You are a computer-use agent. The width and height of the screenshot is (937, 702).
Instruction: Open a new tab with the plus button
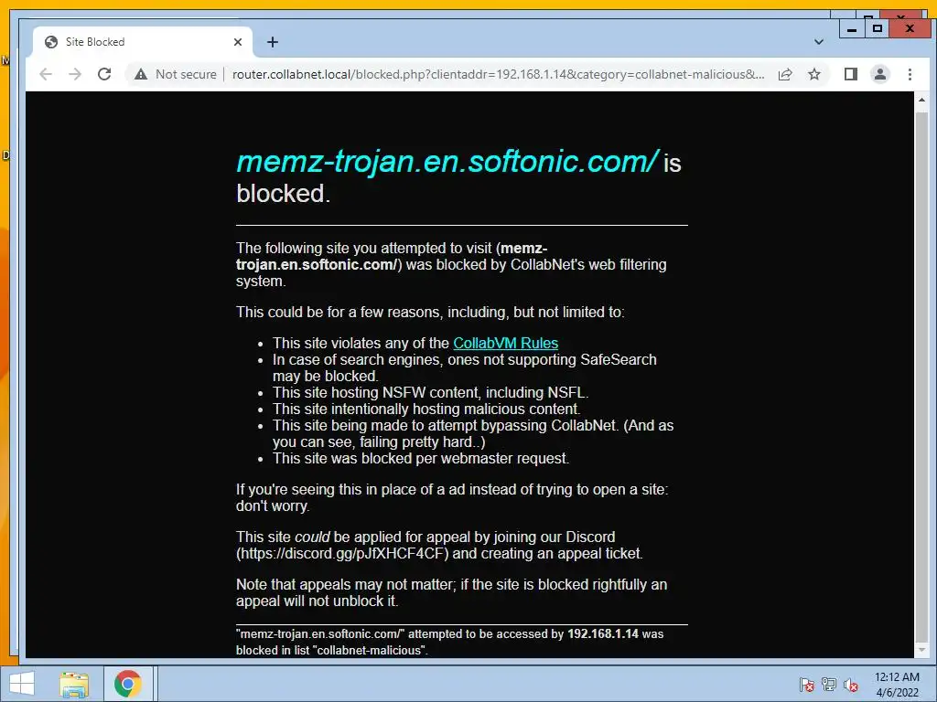[273, 42]
